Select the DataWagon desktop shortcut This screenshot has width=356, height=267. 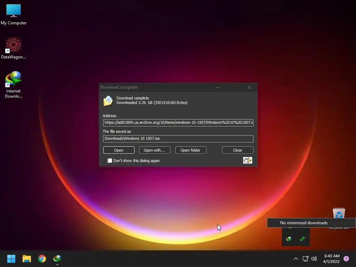click(14, 48)
